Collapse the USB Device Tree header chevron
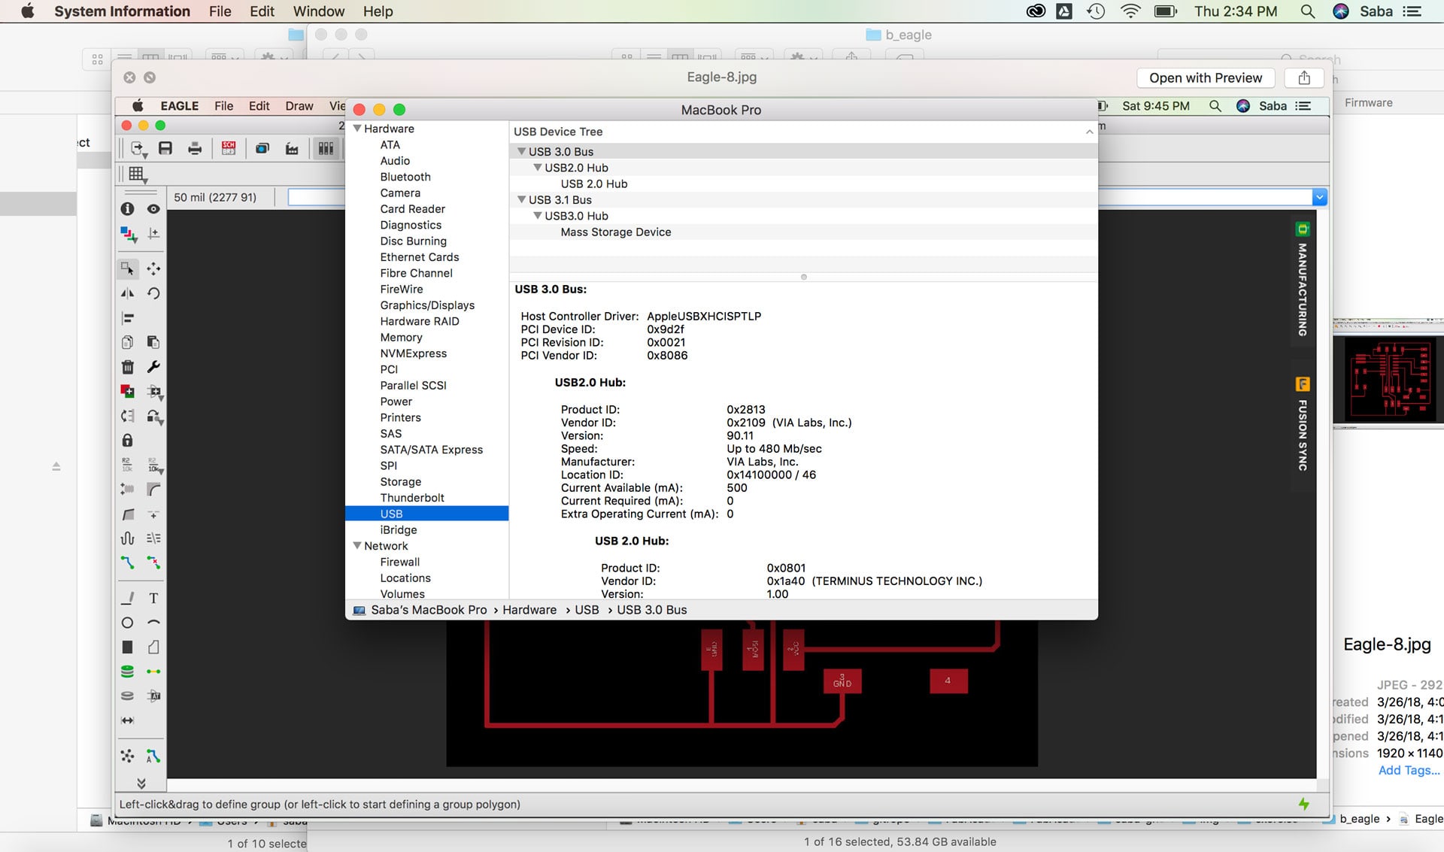This screenshot has height=852, width=1444. (1089, 132)
